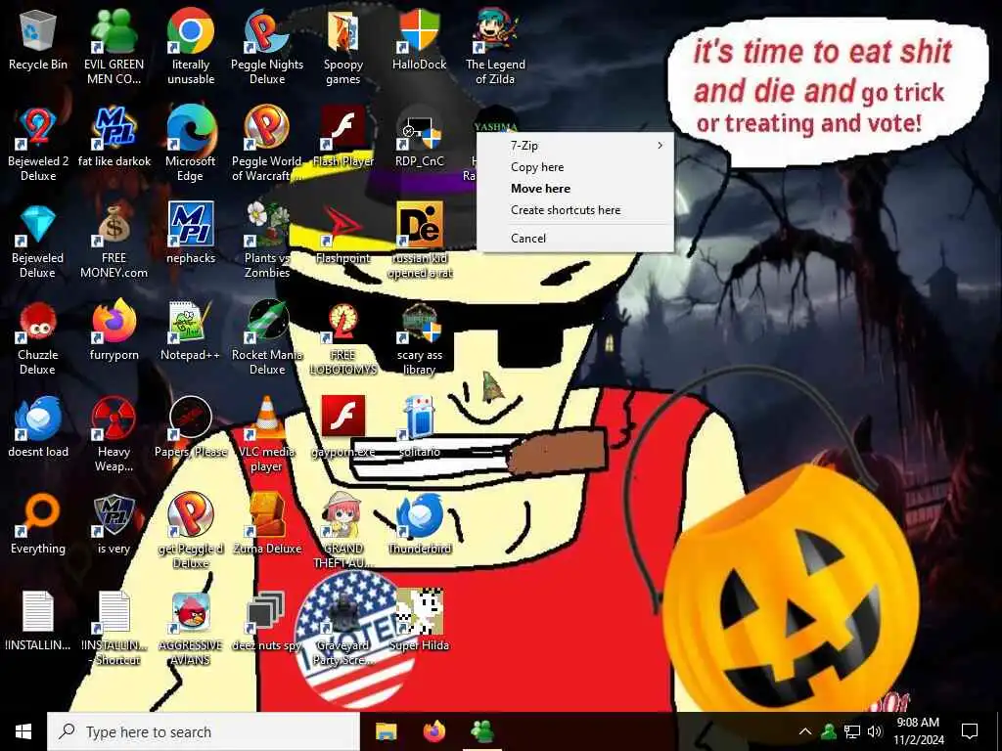Viewport: 1002px width, 751px height.
Task: Select the solitario cards icon
Action: pos(420,420)
